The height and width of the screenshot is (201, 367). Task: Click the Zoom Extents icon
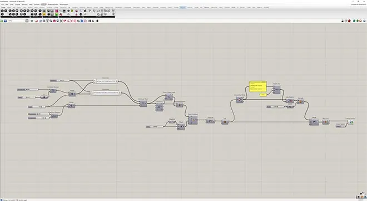pyautogui.click(x=27, y=21)
